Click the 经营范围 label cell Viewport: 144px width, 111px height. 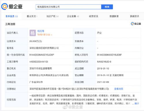point(16,100)
